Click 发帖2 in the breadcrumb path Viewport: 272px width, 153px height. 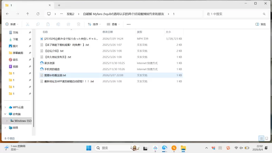[70, 14]
